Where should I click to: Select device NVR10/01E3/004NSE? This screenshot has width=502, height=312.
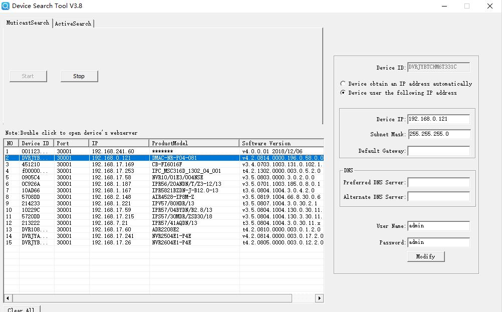(x=164, y=177)
